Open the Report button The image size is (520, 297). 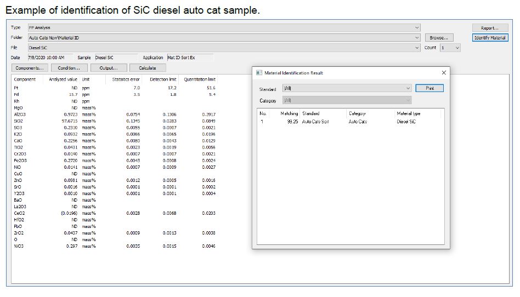[490, 28]
